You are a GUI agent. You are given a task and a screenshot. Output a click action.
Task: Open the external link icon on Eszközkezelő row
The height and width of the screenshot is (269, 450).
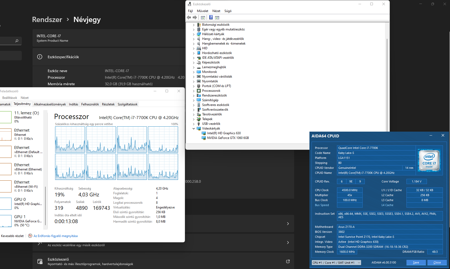coord(288,261)
